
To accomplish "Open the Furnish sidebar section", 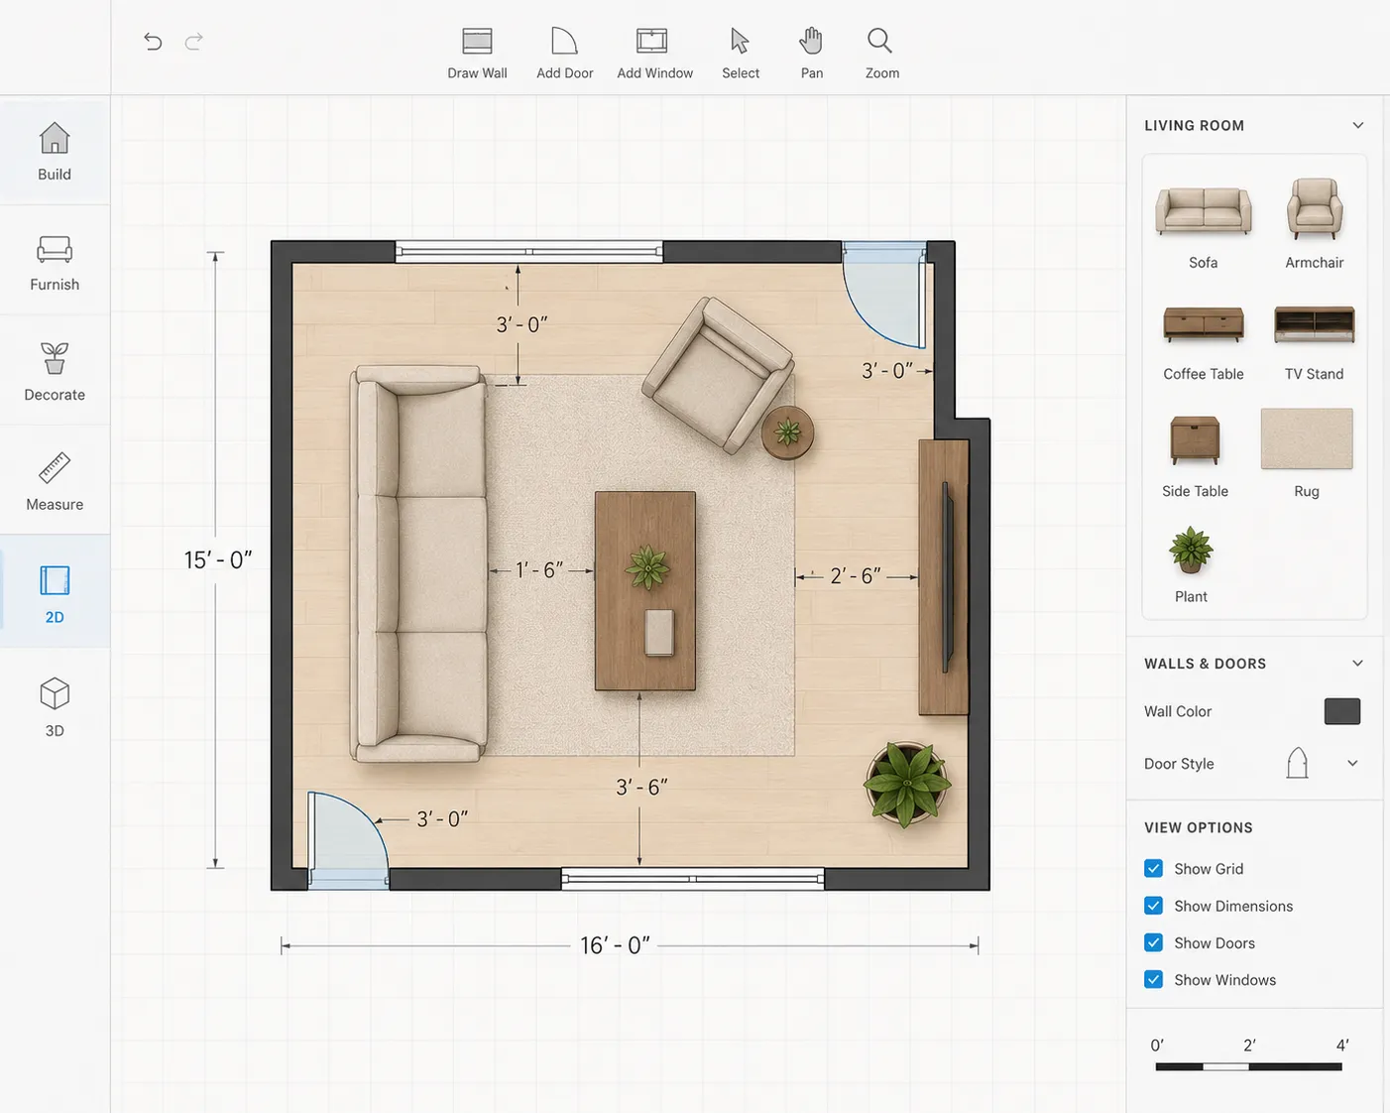I will tap(55, 262).
